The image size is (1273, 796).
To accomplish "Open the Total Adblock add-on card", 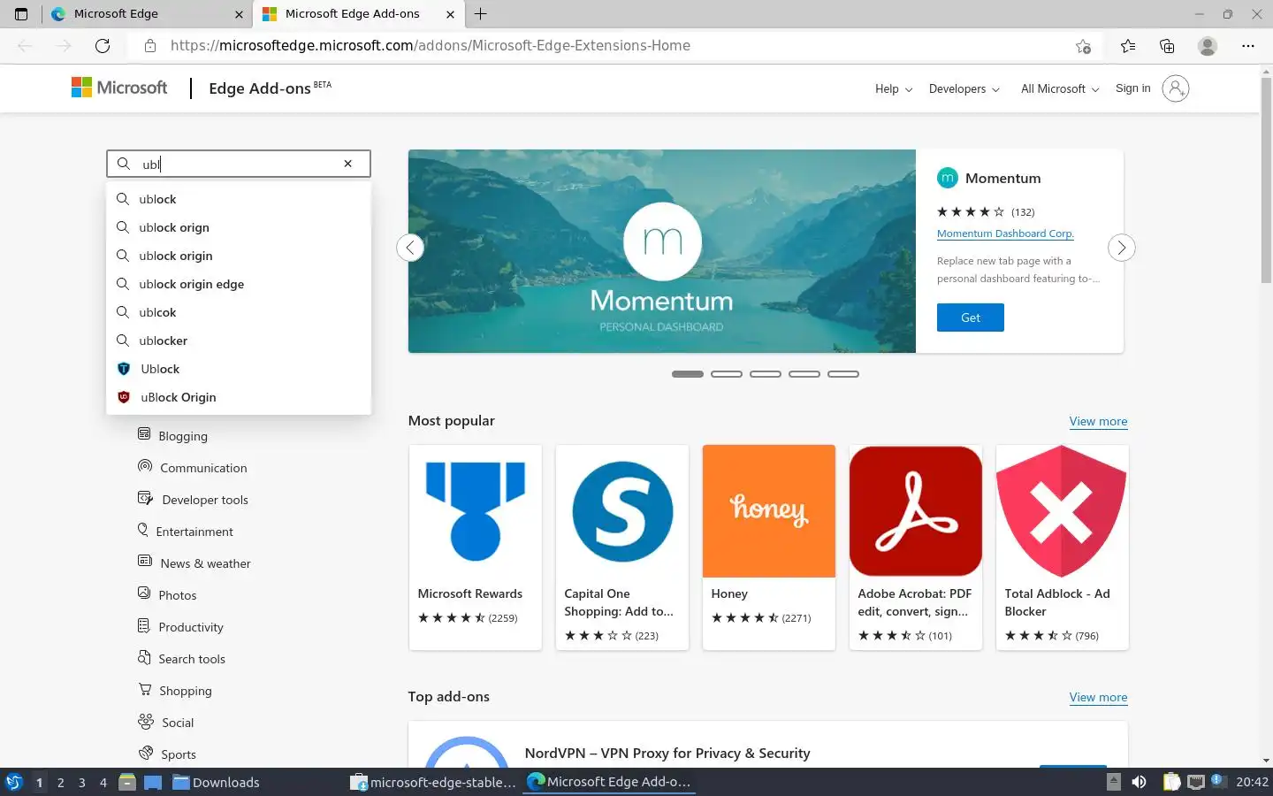I will coord(1063,547).
